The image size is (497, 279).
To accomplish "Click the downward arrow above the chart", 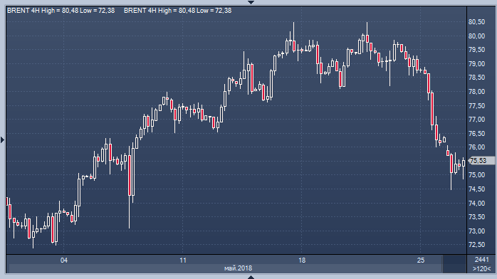I will tap(251, 2).
